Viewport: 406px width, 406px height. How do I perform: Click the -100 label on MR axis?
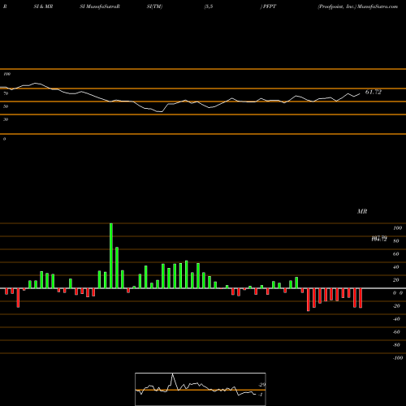pos(398,358)
